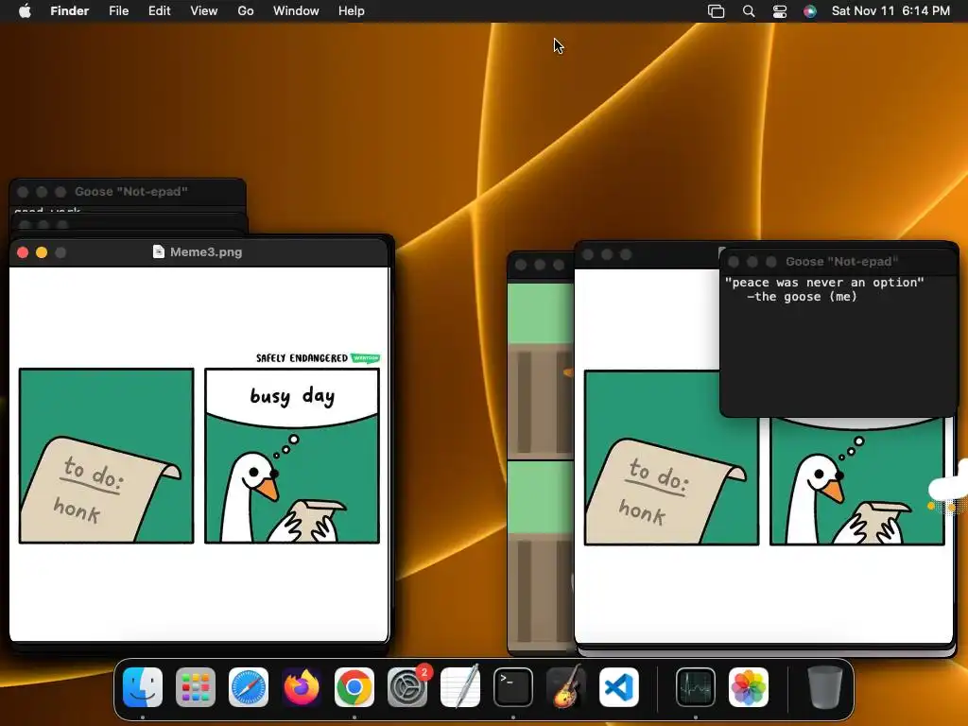Activate Siri from the menu bar

[x=810, y=11]
